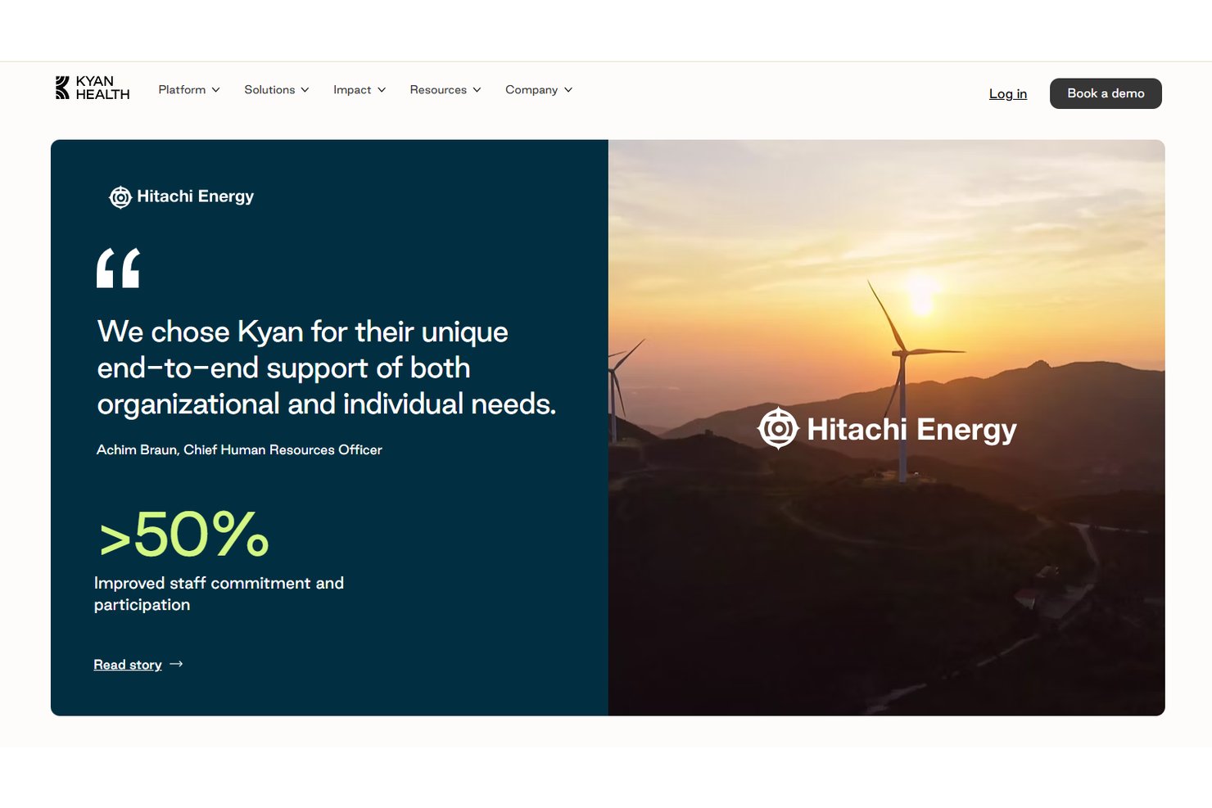Screen dimensions: 1212x808
Task: Click 'Improved staff commitment and participation' text
Action: (219, 594)
